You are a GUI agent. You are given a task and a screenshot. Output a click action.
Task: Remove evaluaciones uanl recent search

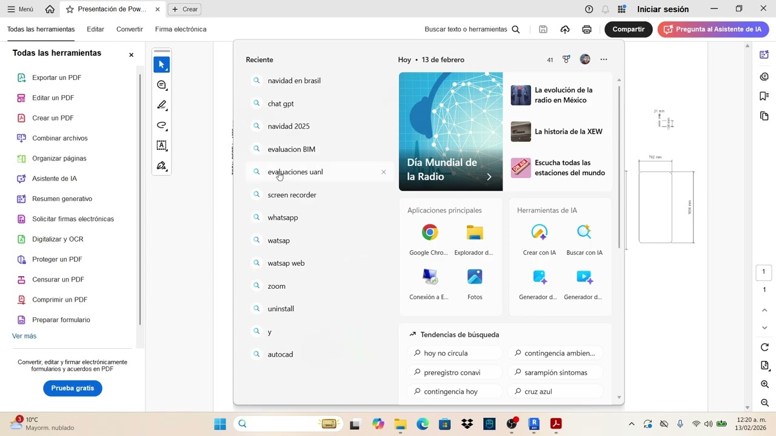pos(383,172)
